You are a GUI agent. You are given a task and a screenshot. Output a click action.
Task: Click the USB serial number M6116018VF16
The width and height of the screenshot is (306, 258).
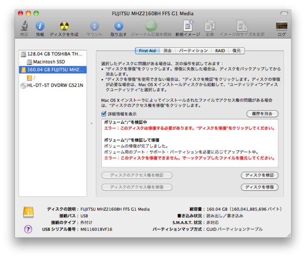pyautogui.click(x=96, y=229)
